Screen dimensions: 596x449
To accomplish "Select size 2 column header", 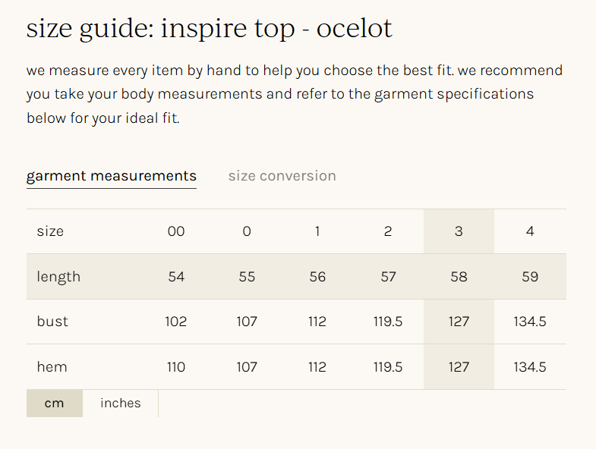I will pos(388,231).
